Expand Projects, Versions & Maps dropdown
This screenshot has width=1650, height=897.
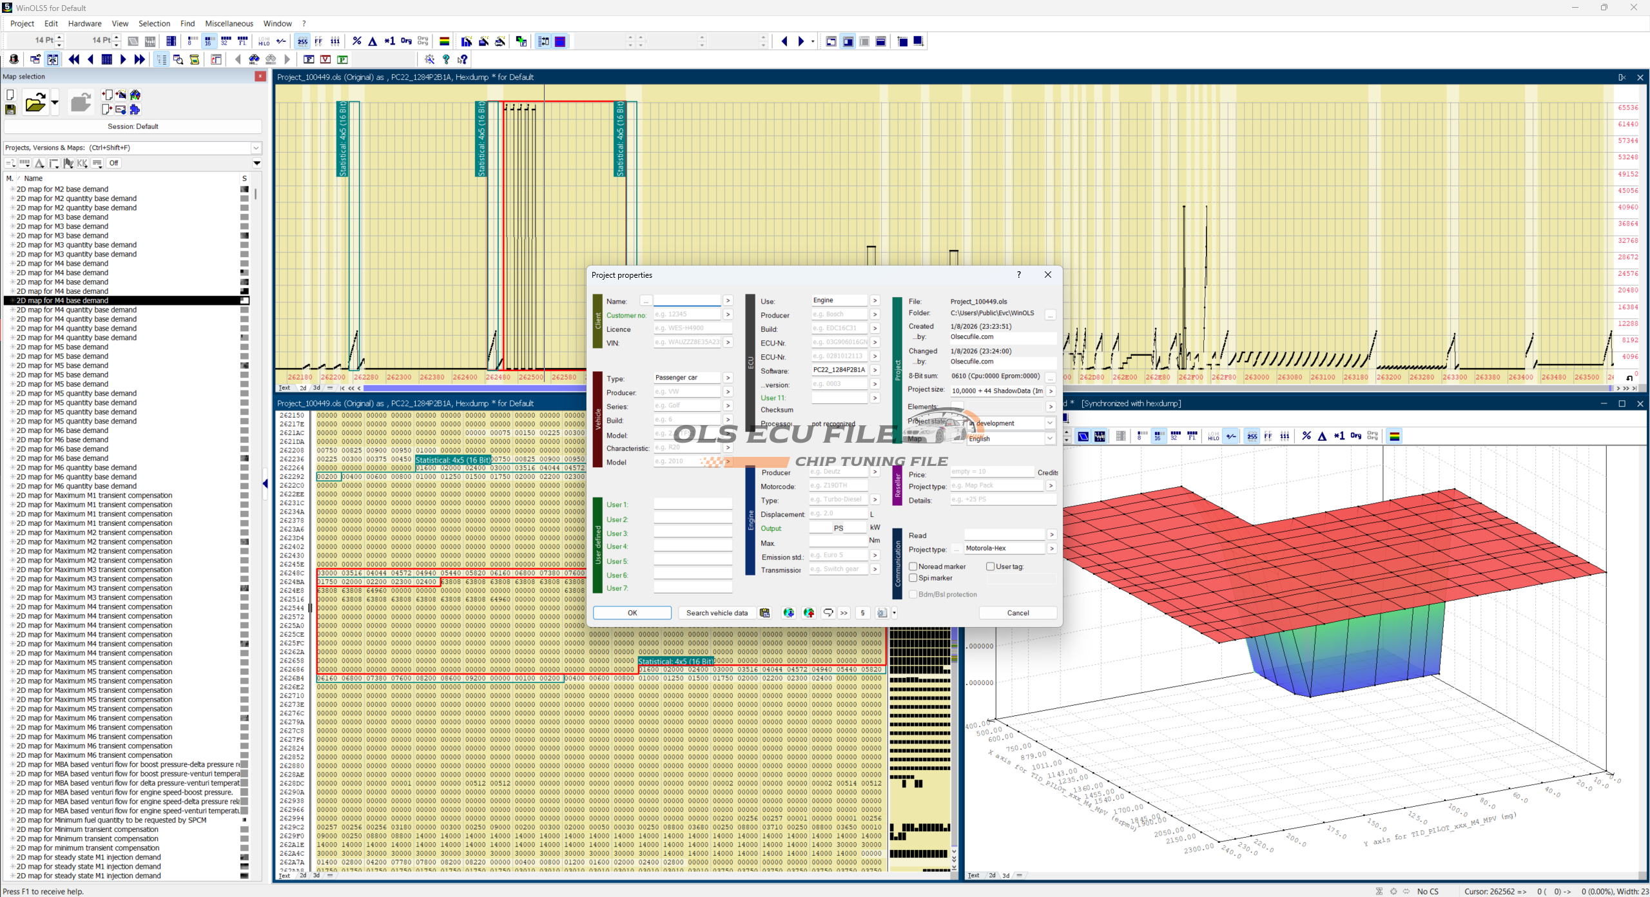tap(256, 148)
